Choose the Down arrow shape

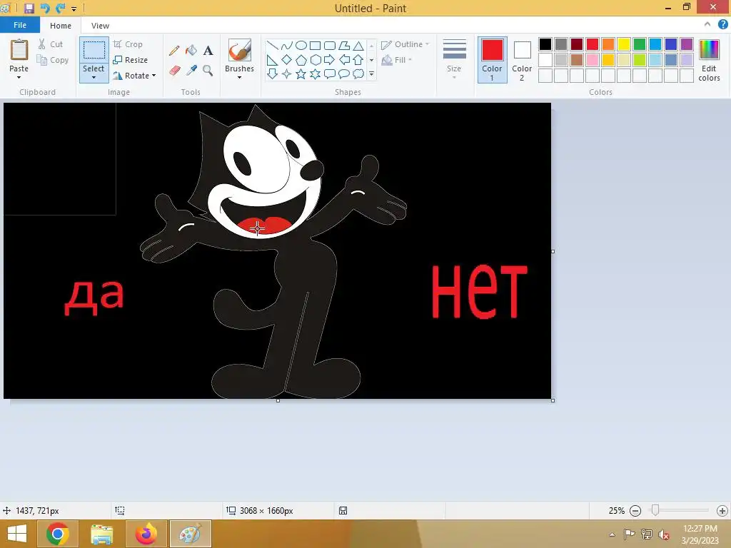(273, 73)
